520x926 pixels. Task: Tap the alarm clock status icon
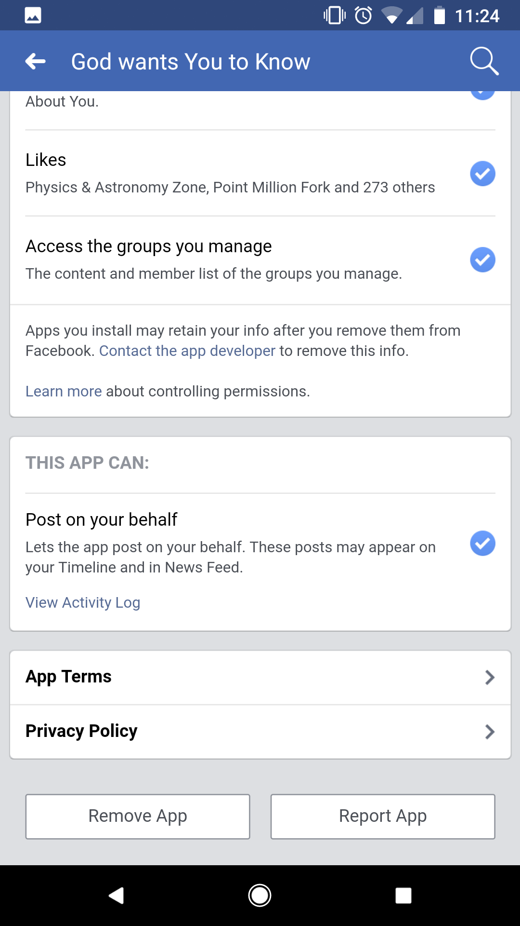tap(364, 15)
